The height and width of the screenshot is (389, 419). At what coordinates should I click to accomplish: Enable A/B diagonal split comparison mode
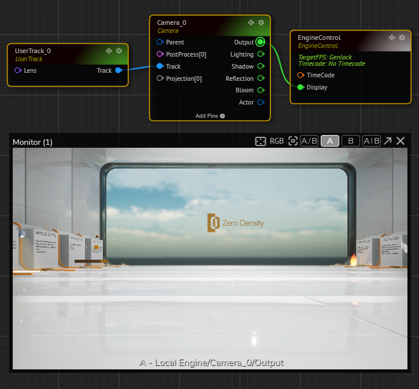pos(309,141)
